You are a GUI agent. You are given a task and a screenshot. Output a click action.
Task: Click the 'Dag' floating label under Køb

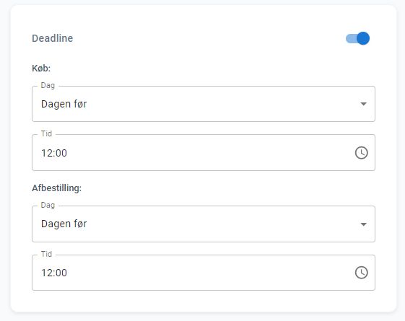click(48, 85)
